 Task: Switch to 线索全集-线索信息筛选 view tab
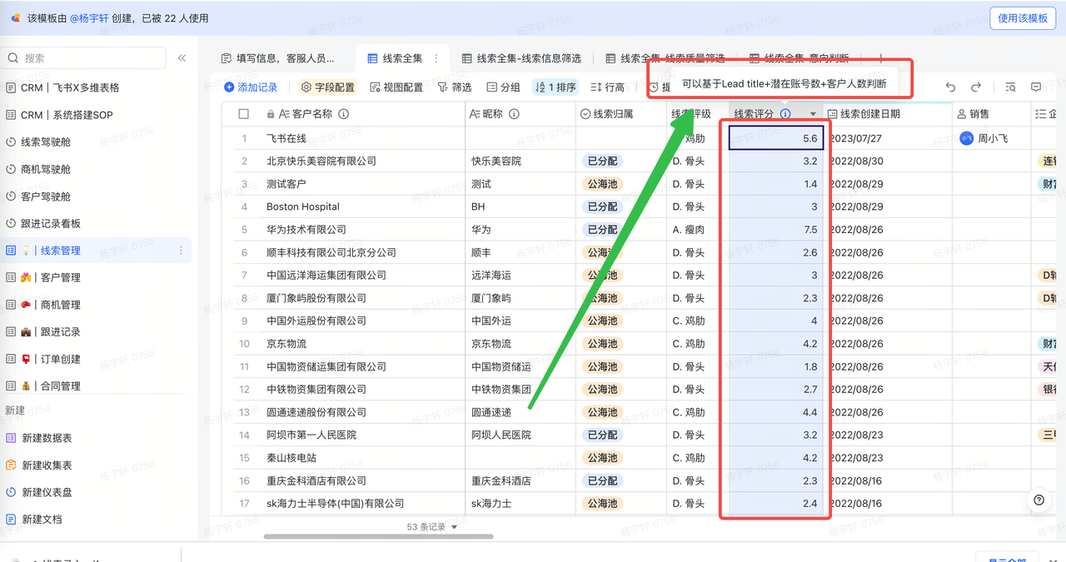coord(521,58)
